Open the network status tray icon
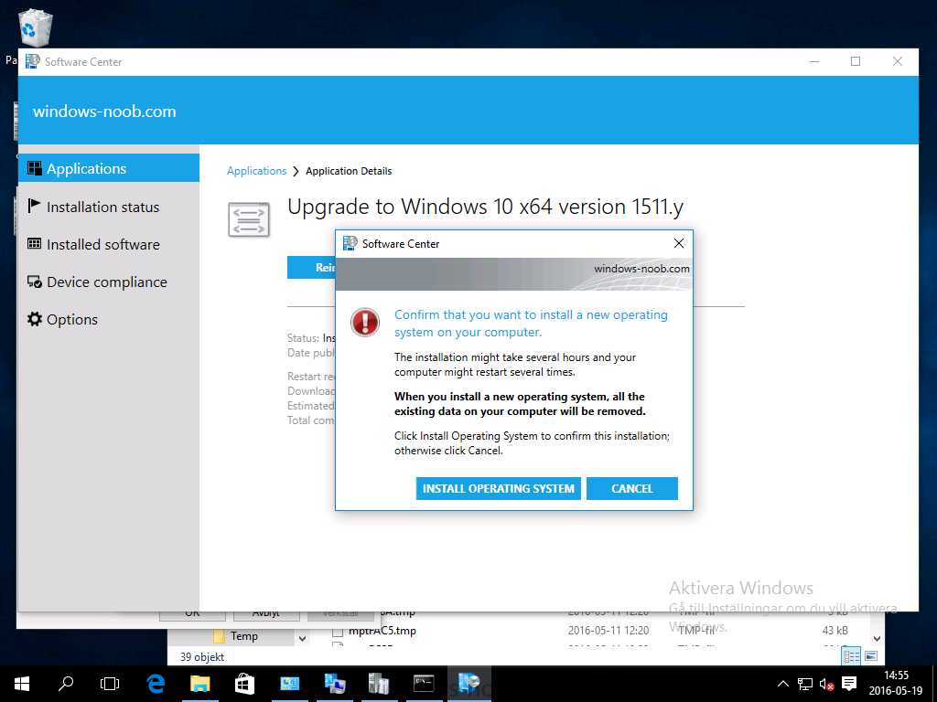 [805, 684]
